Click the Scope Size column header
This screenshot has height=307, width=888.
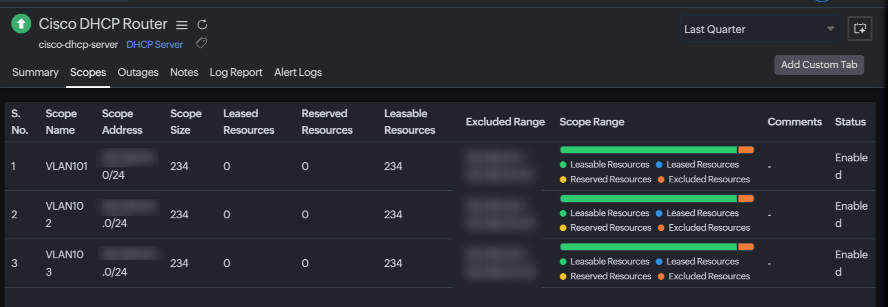pyautogui.click(x=186, y=122)
